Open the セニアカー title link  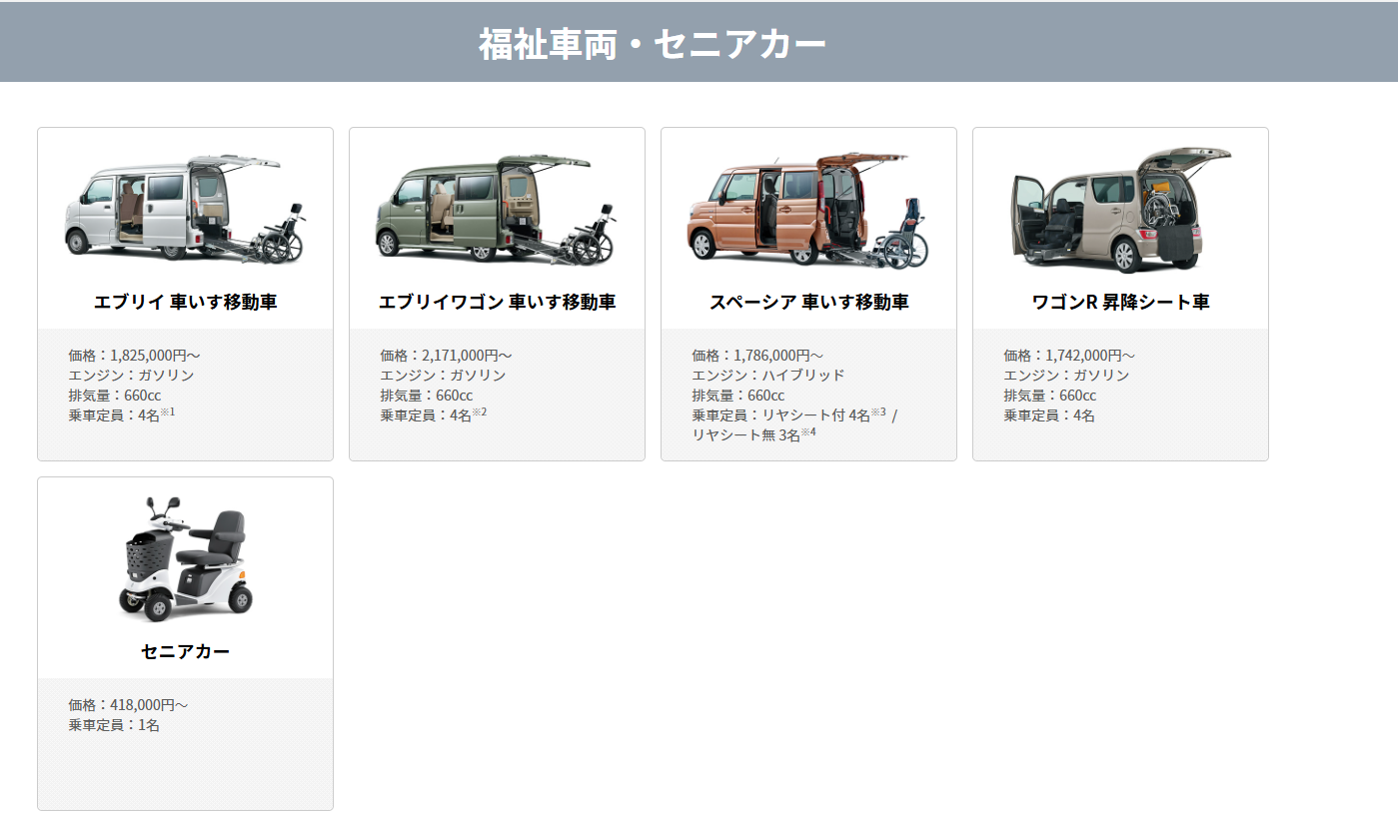[x=185, y=651]
